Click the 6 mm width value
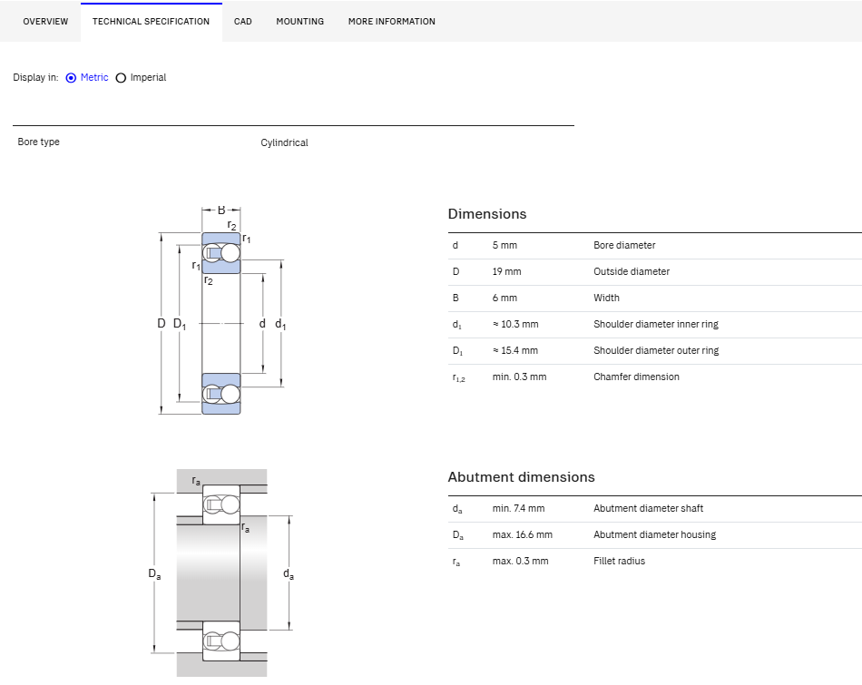Image resolution: width=862 pixels, height=685 pixels. pos(504,298)
